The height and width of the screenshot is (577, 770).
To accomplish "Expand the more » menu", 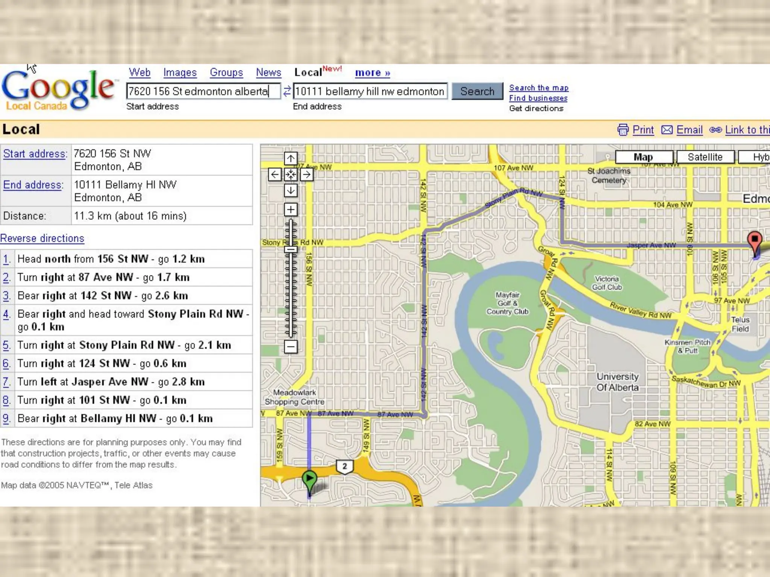I will (372, 73).
